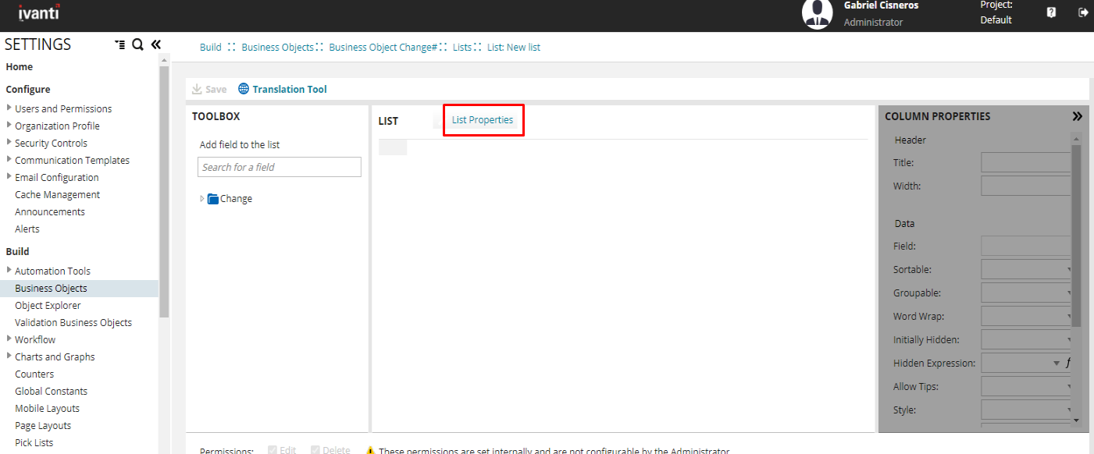Click the logout icon in header
The image size is (1094, 454).
(1083, 12)
